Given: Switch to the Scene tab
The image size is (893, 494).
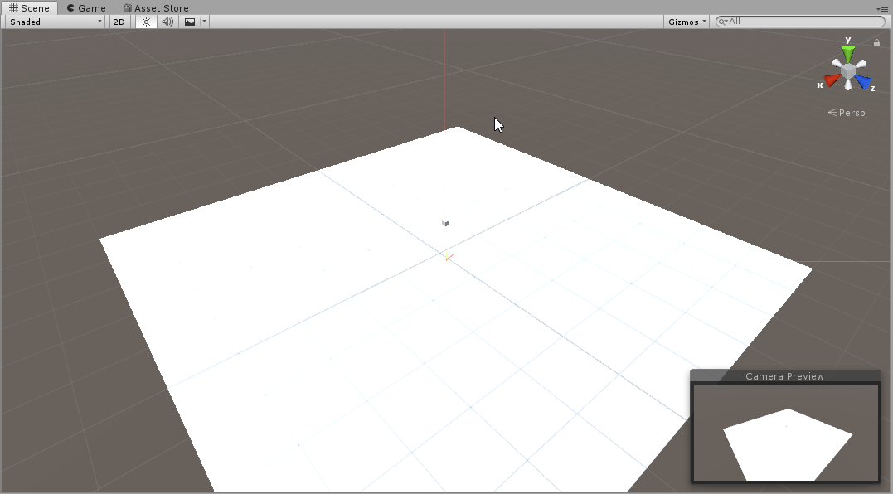Looking at the screenshot, I should 29,8.
